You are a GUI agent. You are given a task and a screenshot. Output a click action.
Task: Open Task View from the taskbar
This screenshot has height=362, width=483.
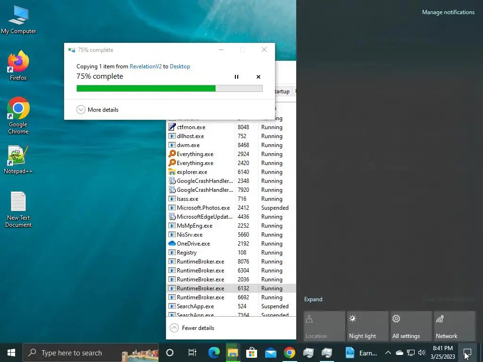click(x=192, y=353)
